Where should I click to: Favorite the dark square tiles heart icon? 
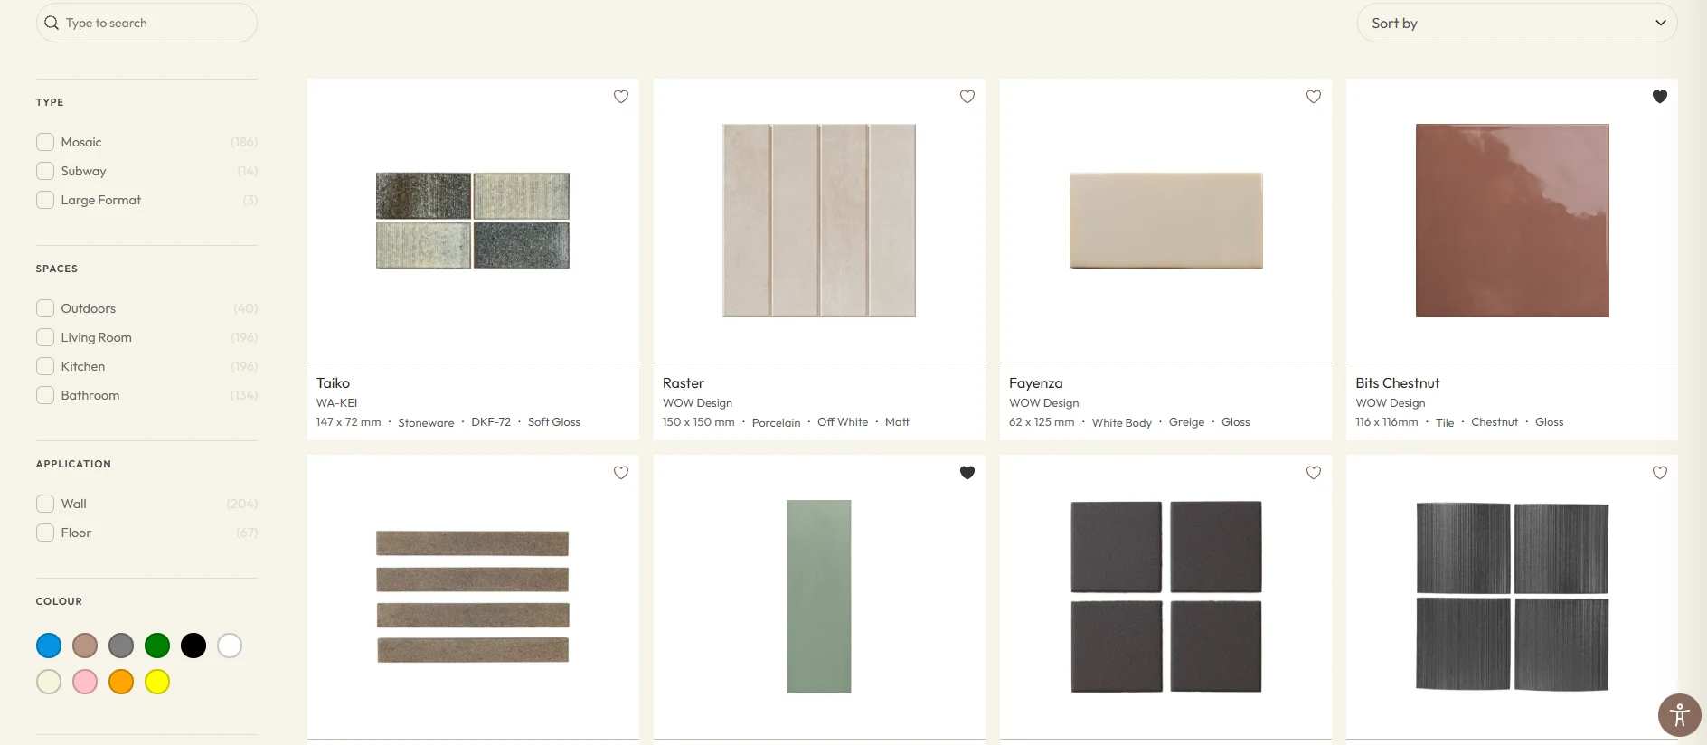point(1314,473)
